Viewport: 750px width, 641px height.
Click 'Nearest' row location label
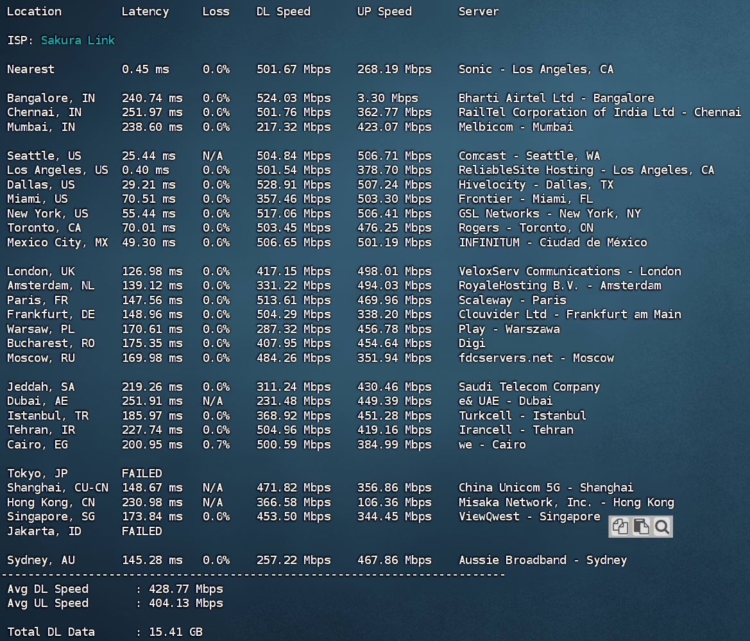(31, 69)
